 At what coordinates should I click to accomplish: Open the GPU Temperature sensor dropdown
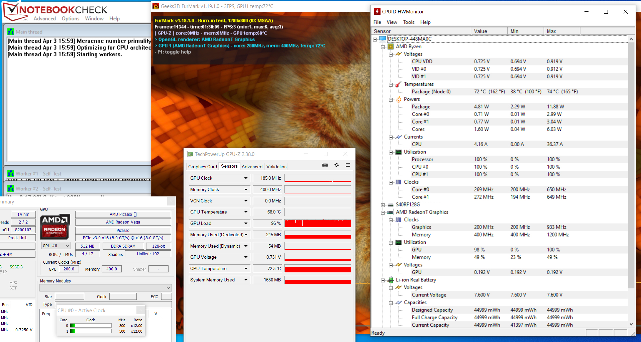[246, 212]
